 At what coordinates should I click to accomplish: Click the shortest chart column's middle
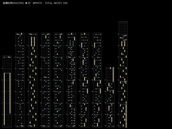[110, 97]
